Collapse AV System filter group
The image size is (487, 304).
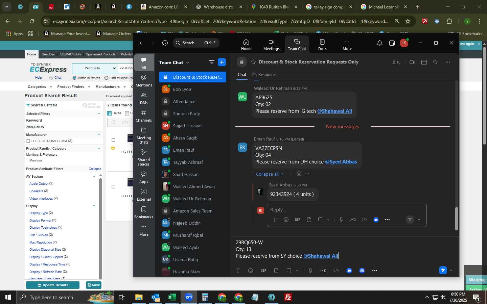tap(94, 176)
